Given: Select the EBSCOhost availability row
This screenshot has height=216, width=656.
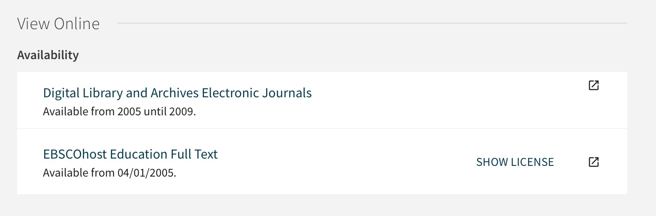Looking at the screenshot, I should pyautogui.click(x=322, y=162).
